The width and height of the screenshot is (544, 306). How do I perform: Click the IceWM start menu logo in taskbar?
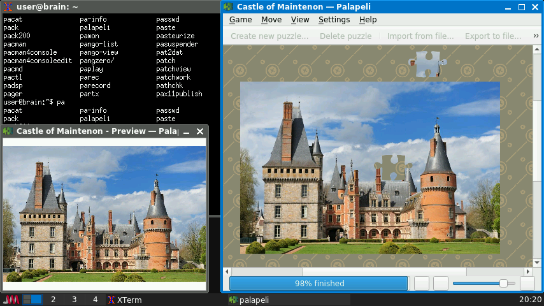[x=11, y=300]
